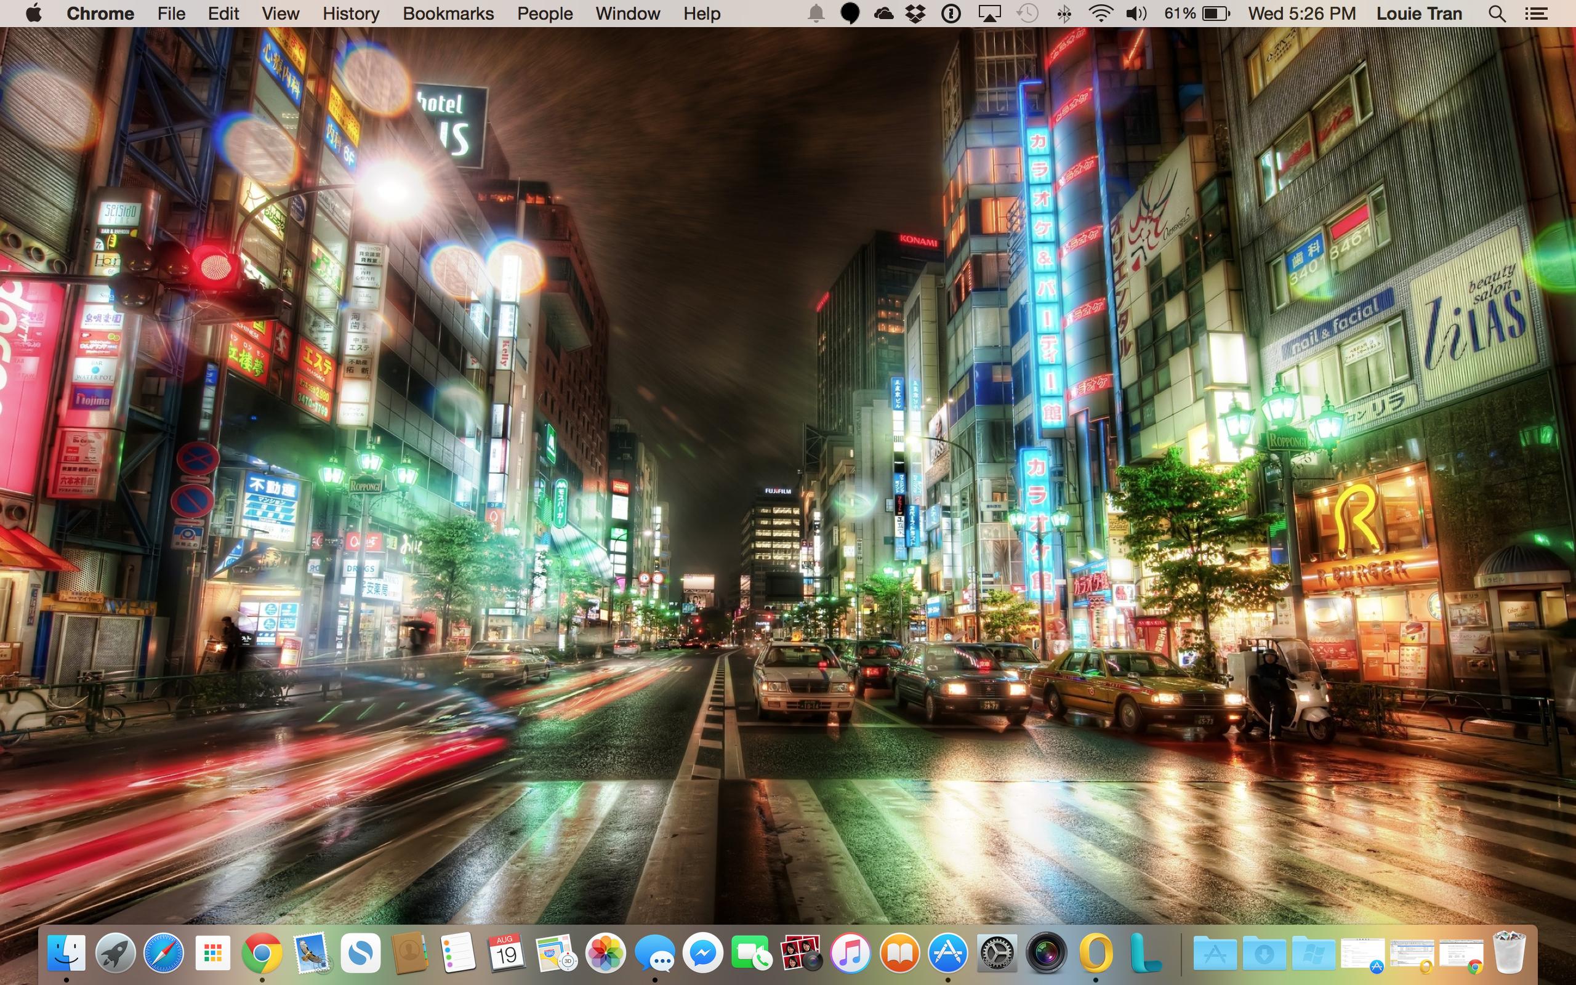Open the Wi-Fi status menu

coord(1100,14)
